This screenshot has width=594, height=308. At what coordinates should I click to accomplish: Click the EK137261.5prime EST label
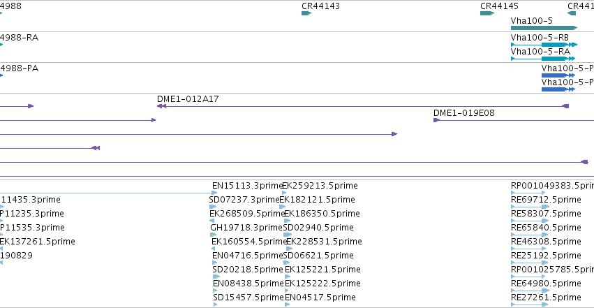[38, 242]
